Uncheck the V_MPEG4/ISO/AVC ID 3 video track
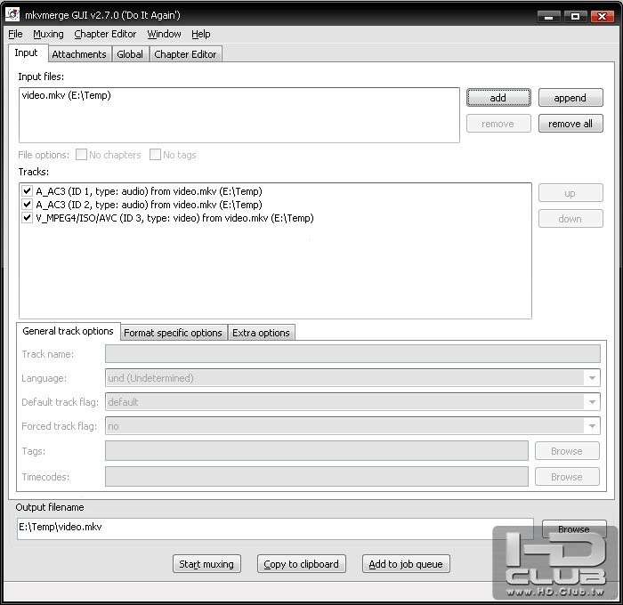 coord(27,218)
